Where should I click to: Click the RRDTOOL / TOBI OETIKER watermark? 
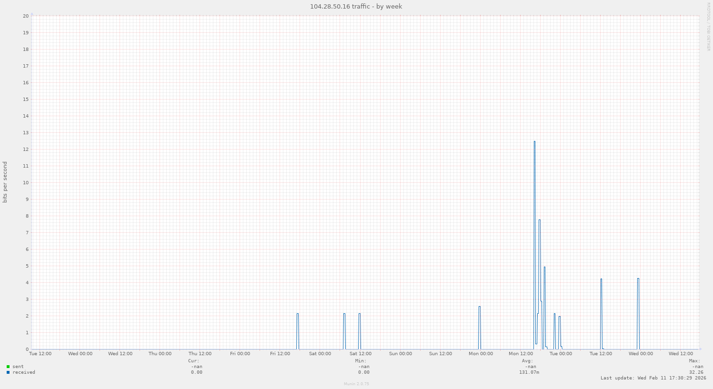pos(708,27)
